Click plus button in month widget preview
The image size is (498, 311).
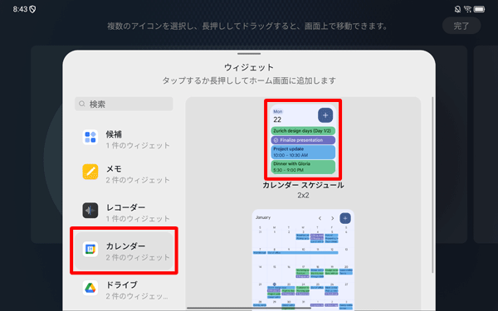pyautogui.click(x=345, y=218)
